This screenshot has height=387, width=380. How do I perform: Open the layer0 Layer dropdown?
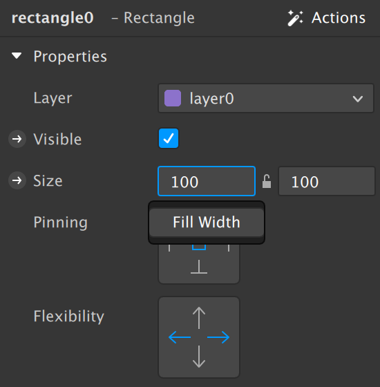coord(266,98)
